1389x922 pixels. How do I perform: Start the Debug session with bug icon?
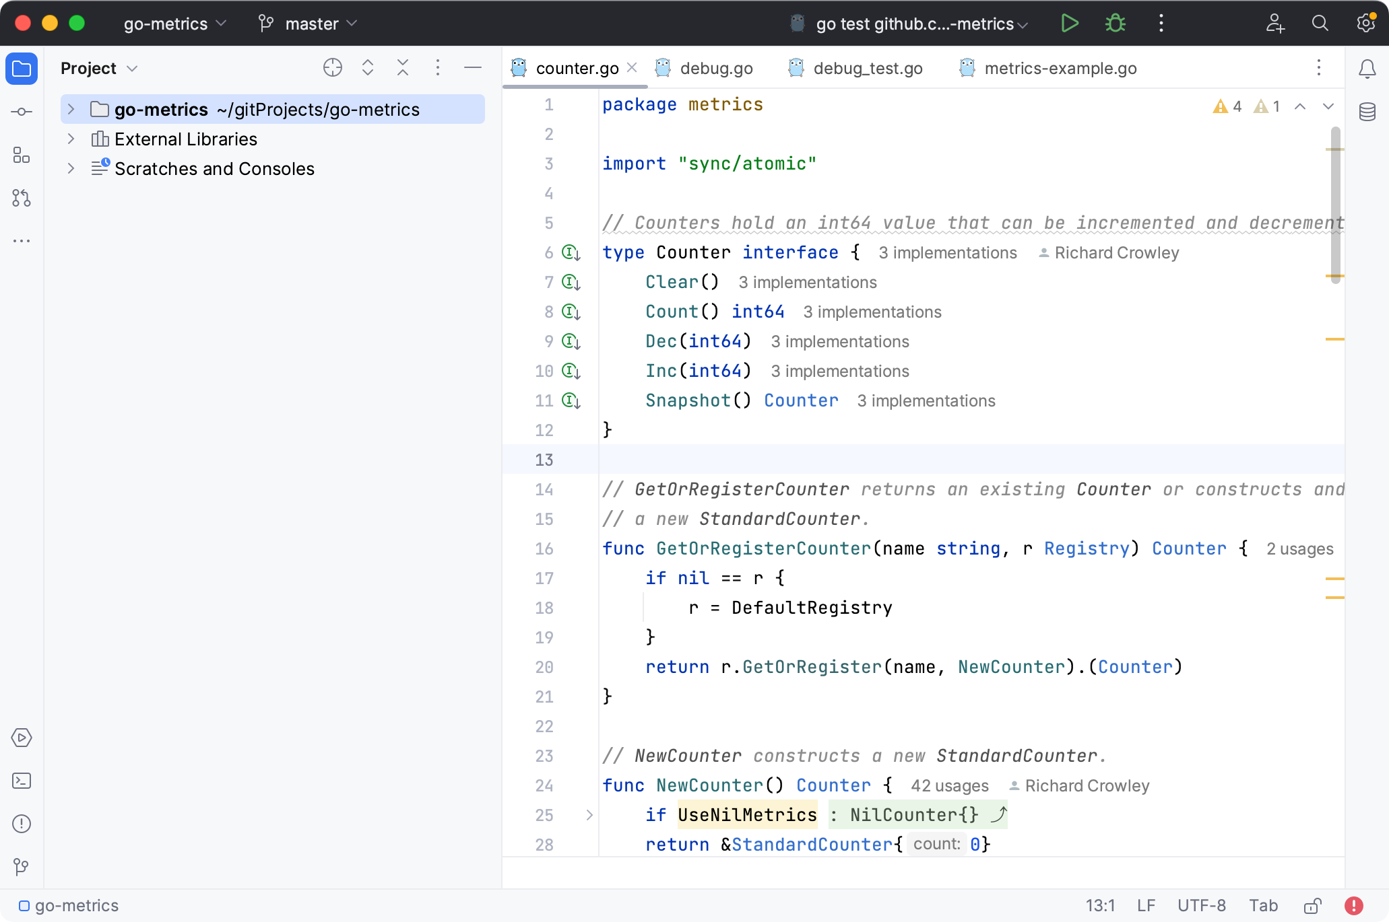tap(1116, 24)
